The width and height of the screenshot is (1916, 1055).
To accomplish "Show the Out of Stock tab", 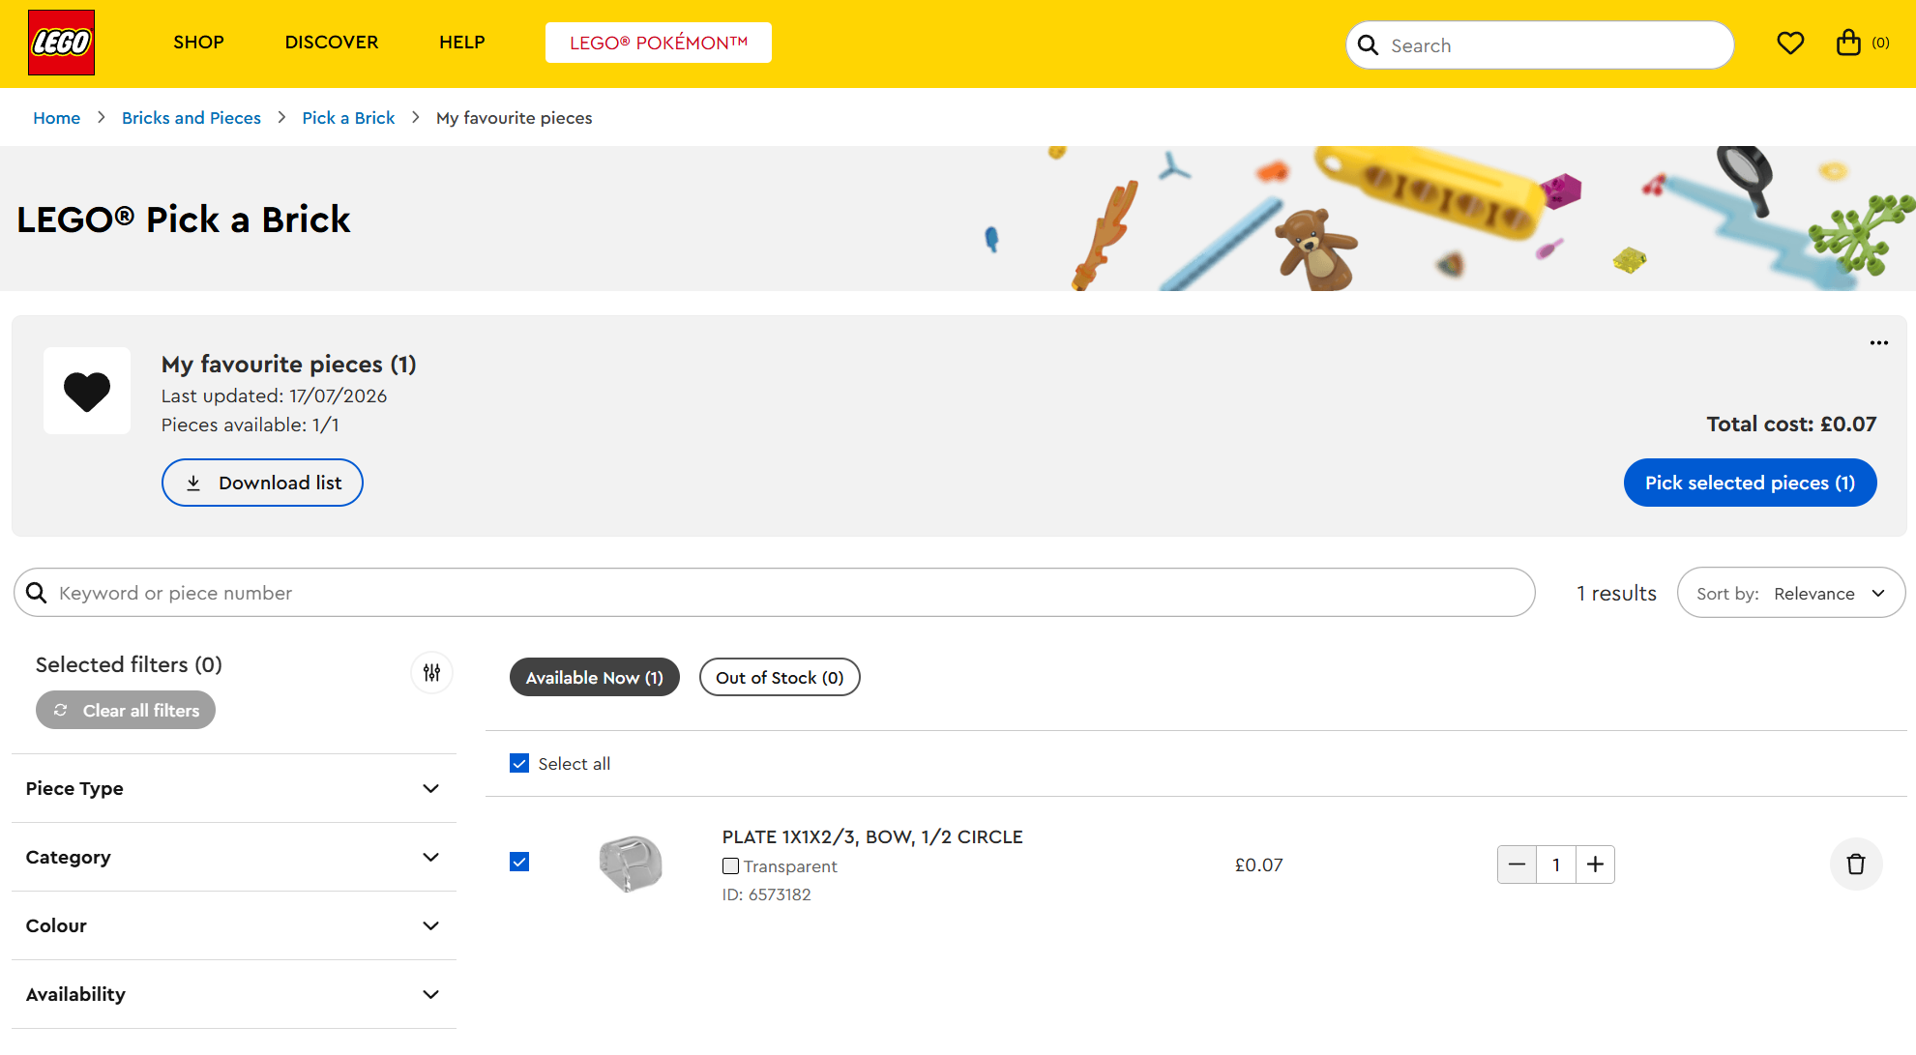I will 780,678.
